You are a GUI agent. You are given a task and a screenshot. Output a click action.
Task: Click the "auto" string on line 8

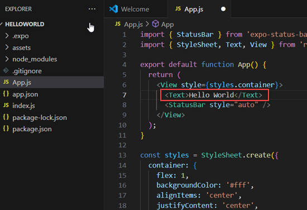[x=247, y=105]
